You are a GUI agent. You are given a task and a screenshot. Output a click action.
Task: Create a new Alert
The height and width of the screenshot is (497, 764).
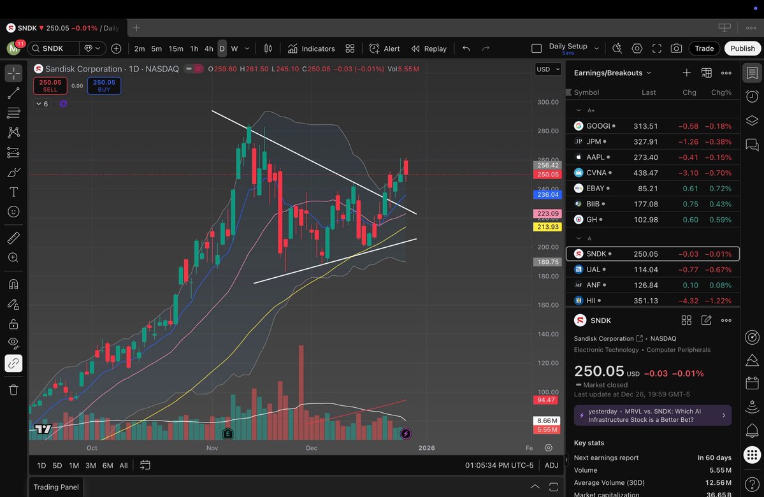(x=384, y=48)
